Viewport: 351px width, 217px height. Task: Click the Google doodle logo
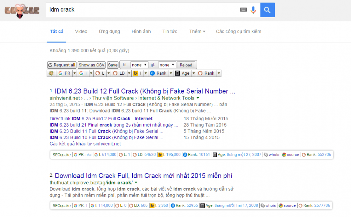(22, 10)
